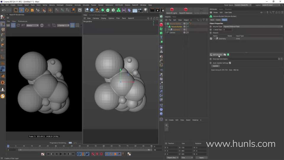Select the Move tool in toolbar

coord(21,10)
